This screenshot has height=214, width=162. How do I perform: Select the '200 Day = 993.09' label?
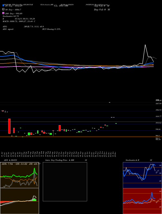click(14, 14)
